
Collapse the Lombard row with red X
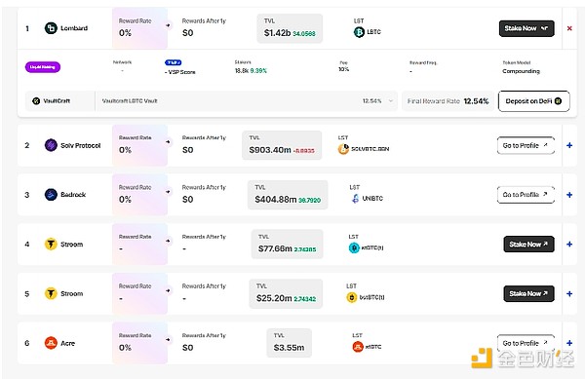pyautogui.click(x=569, y=28)
